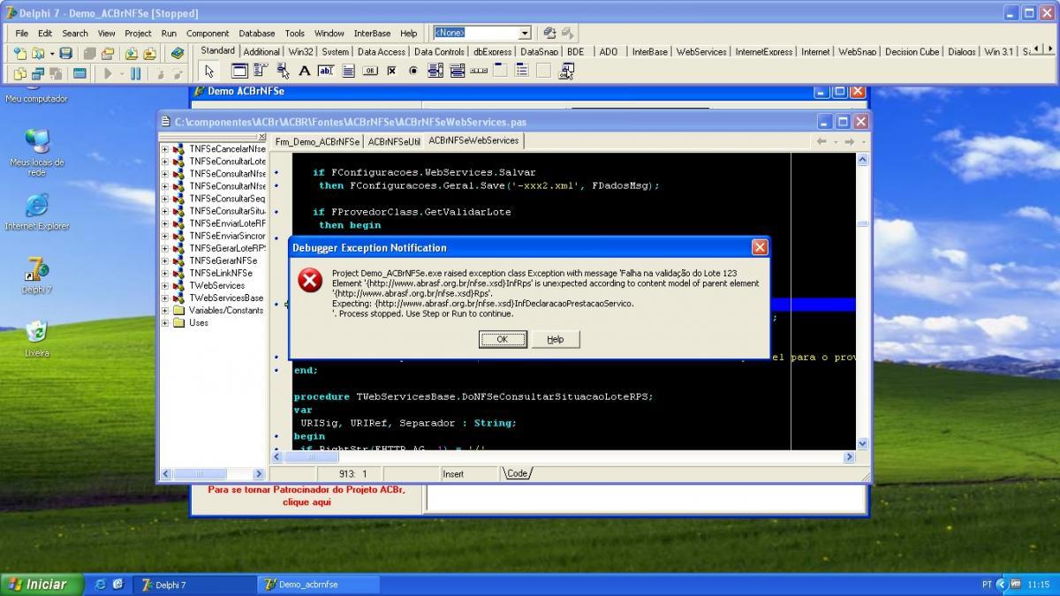Select the Lixeira recycle bin icon
The width and height of the screenshot is (1060, 596).
pyautogui.click(x=36, y=339)
